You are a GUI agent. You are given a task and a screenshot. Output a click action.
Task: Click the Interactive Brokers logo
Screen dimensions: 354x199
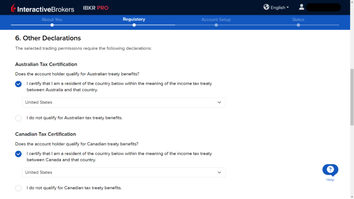pyautogui.click(x=43, y=8)
